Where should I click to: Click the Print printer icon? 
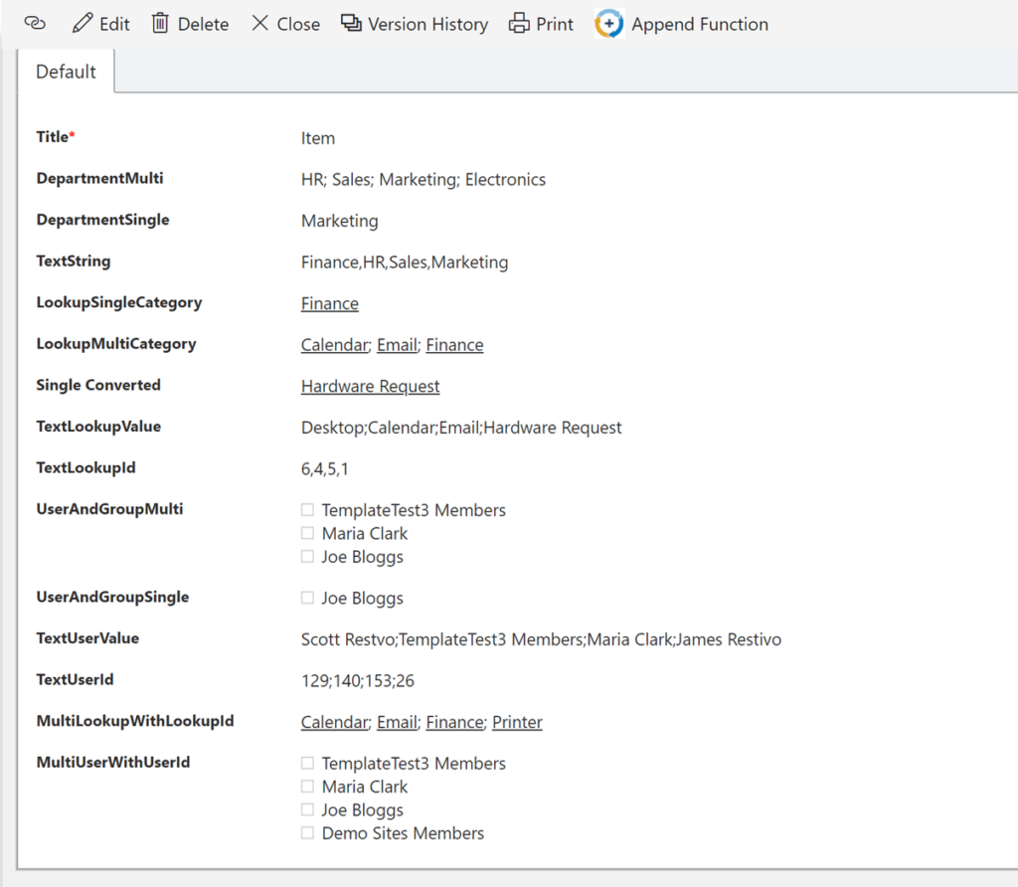pos(519,24)
